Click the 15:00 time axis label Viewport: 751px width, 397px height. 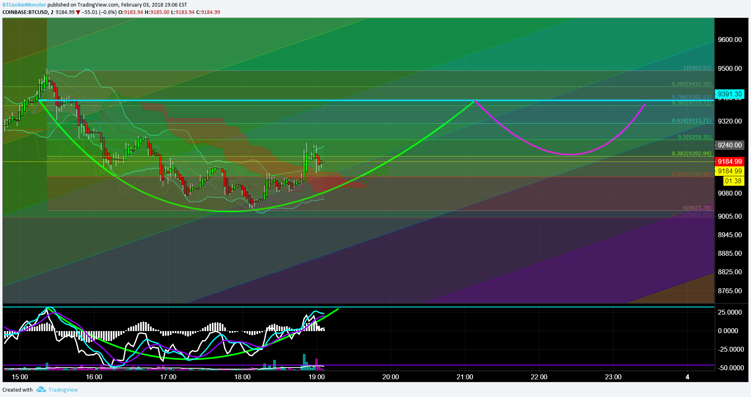20,377
